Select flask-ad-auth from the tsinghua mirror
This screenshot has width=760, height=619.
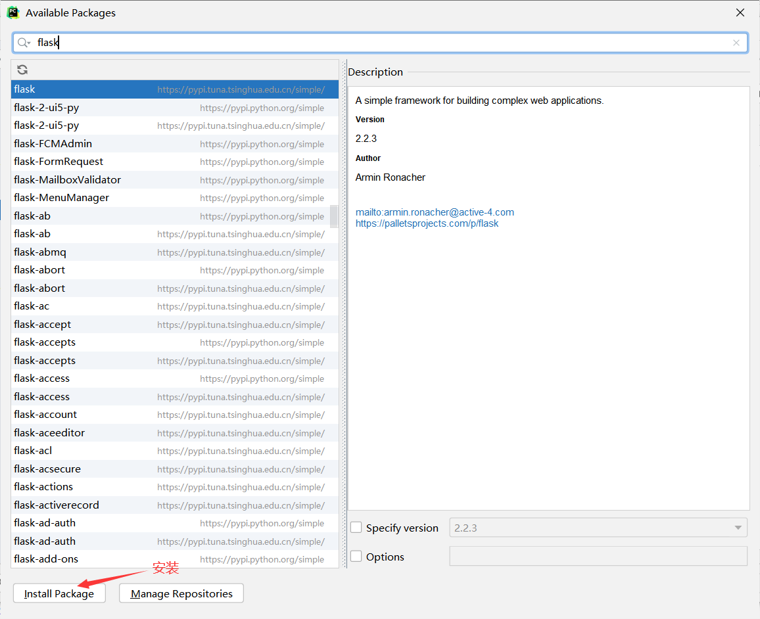[x=174, y=541]
